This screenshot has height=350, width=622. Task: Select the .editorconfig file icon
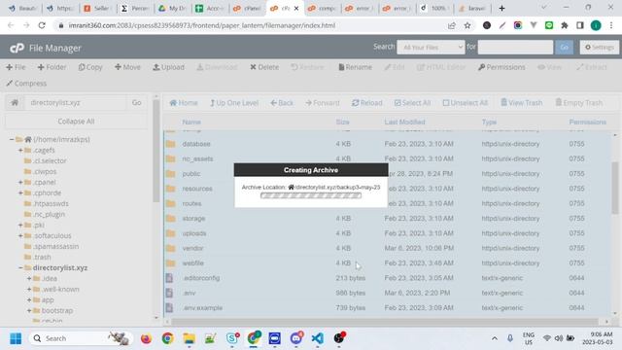click(x=169, y=278)
